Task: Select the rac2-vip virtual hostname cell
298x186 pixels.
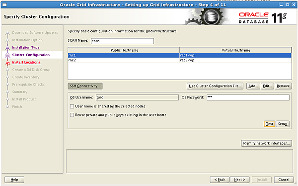Action: [x=235, y=60]
